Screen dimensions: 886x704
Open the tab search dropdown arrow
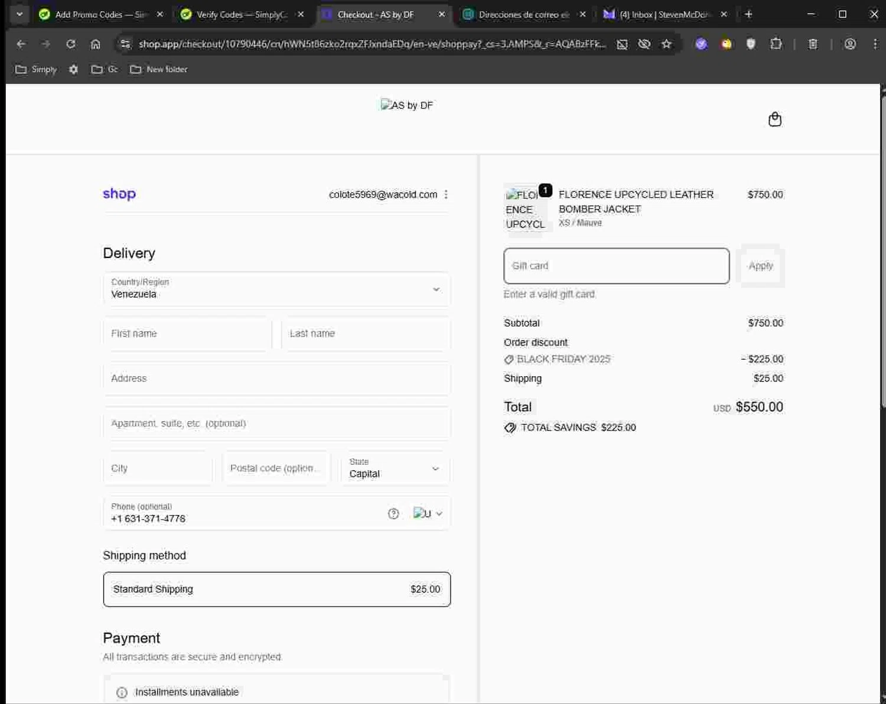click(x=19, y=14)
